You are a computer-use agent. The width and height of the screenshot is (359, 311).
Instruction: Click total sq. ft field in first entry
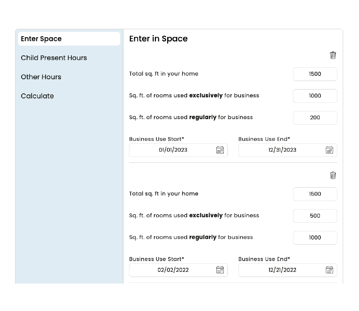(315, 74)
